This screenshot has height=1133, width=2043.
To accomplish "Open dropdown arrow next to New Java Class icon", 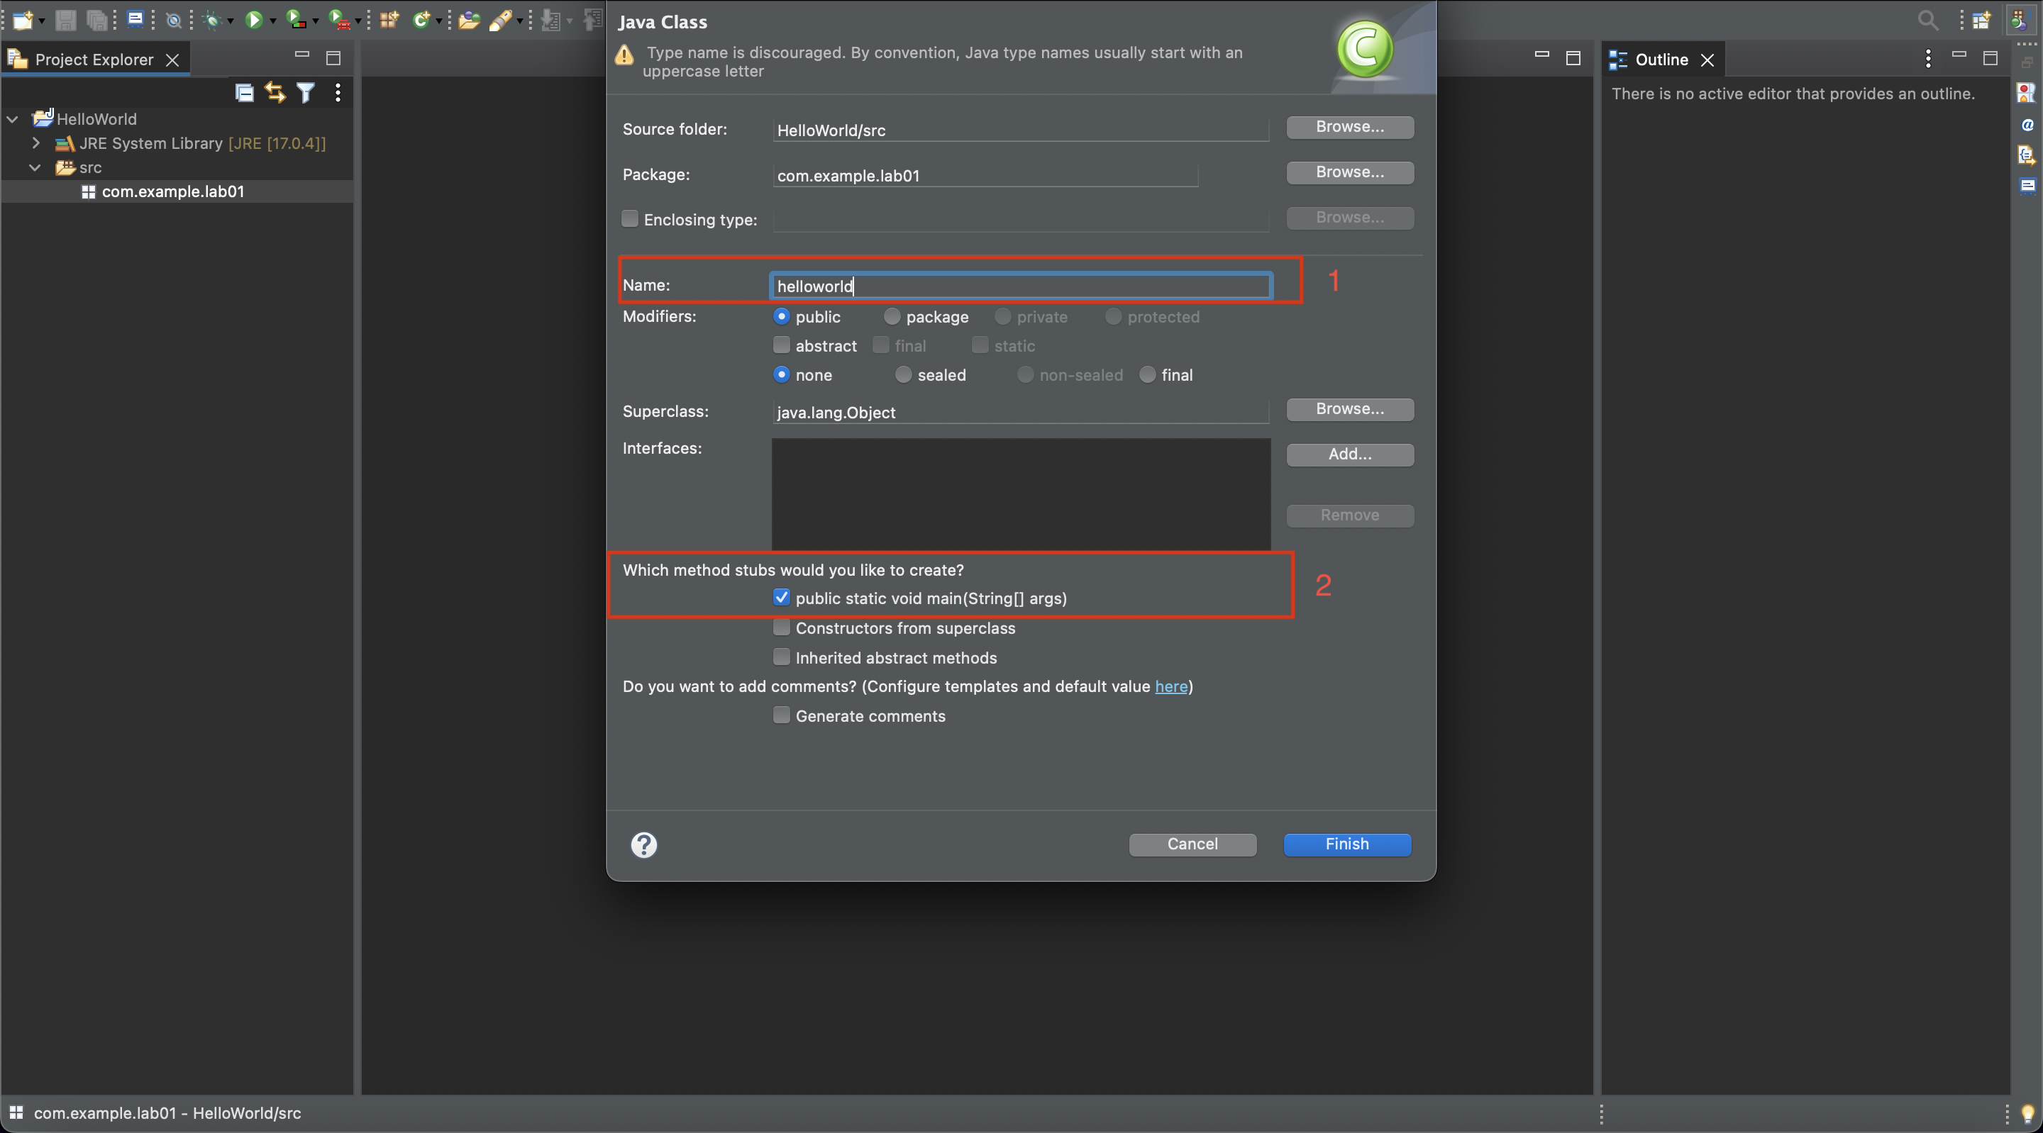I will tap(438, 21).
